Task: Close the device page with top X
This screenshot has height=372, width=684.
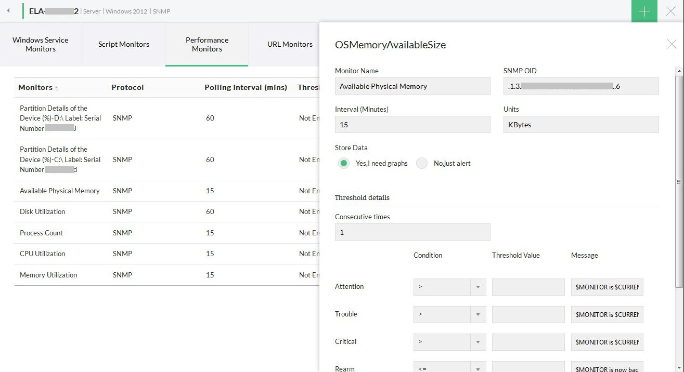Action: [671, 11]
